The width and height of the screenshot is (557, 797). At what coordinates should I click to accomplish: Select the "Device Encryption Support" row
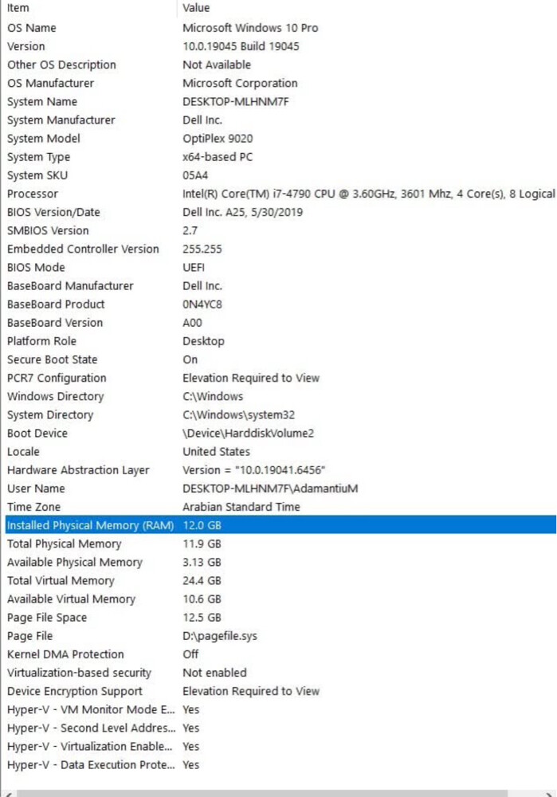click(x=280, y=691)
